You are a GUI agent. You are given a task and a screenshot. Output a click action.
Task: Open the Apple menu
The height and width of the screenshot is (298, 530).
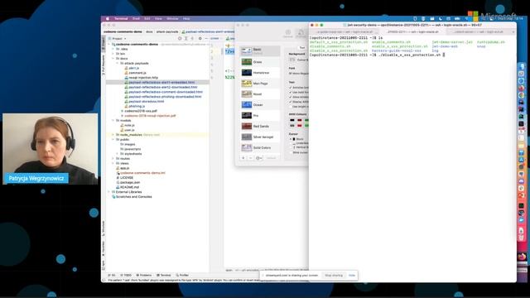coord(108,18)
